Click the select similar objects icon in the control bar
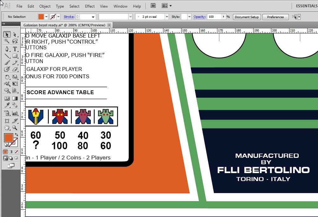Screen dimensions: 318x217 tap(294, 17)
